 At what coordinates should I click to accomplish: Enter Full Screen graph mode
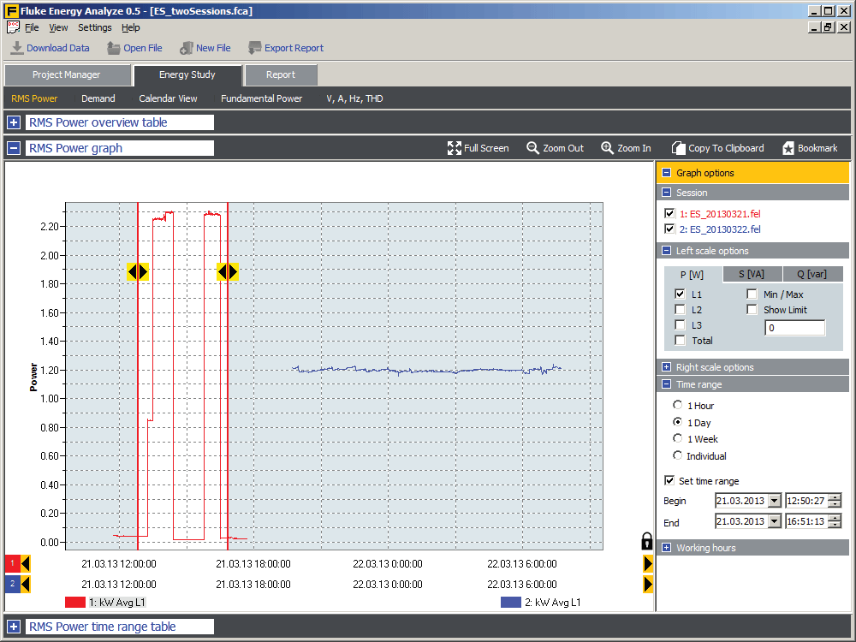coord(455,148)
